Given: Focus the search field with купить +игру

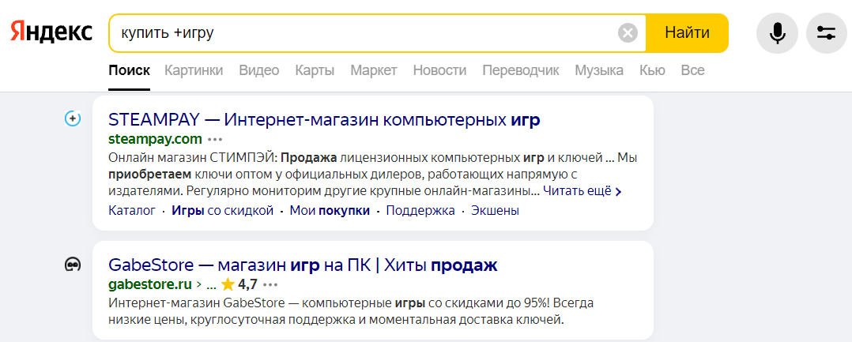Looking at the screenshot, I should 363,33.
